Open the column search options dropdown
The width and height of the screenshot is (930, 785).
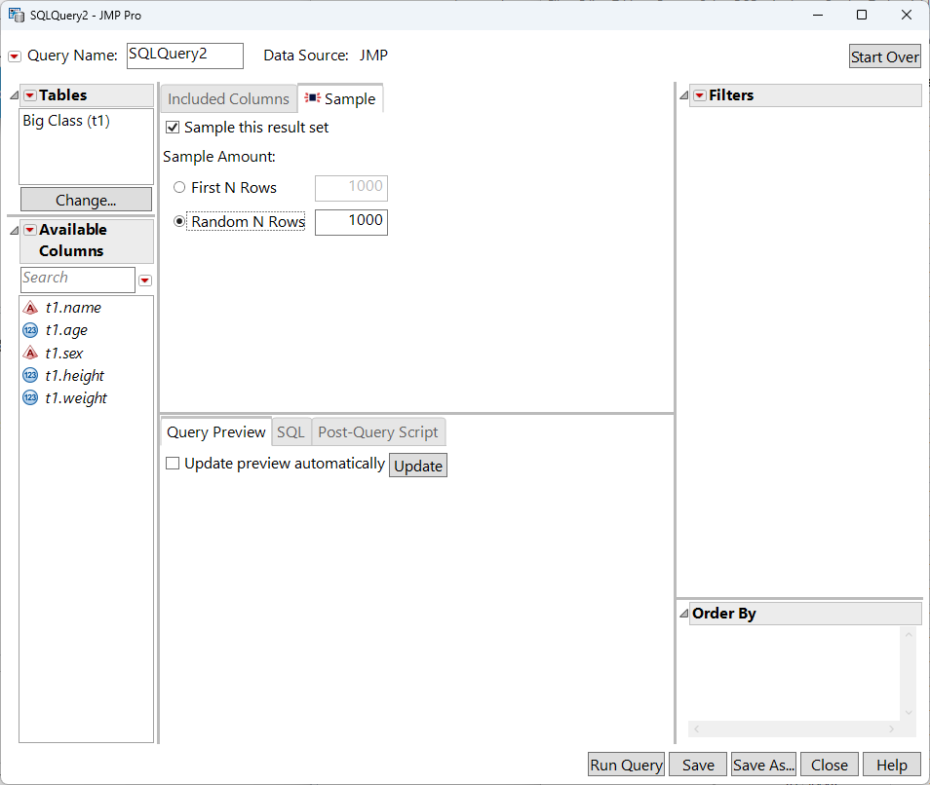pyautogui.click(x=144, y=280)
